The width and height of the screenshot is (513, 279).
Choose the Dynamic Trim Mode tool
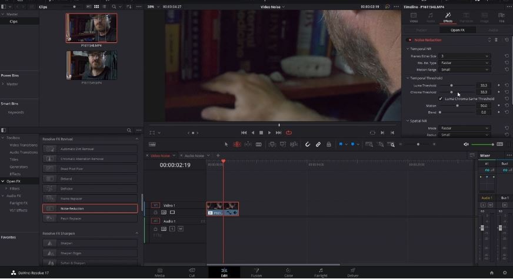point(248,144)
